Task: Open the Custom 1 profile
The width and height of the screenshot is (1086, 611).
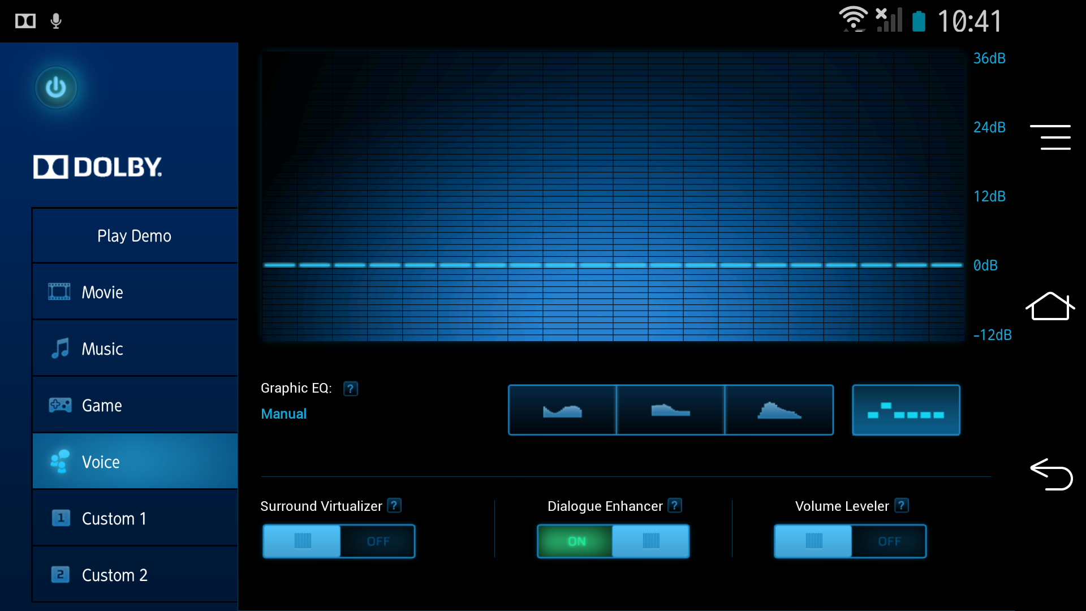Action: 135,518
